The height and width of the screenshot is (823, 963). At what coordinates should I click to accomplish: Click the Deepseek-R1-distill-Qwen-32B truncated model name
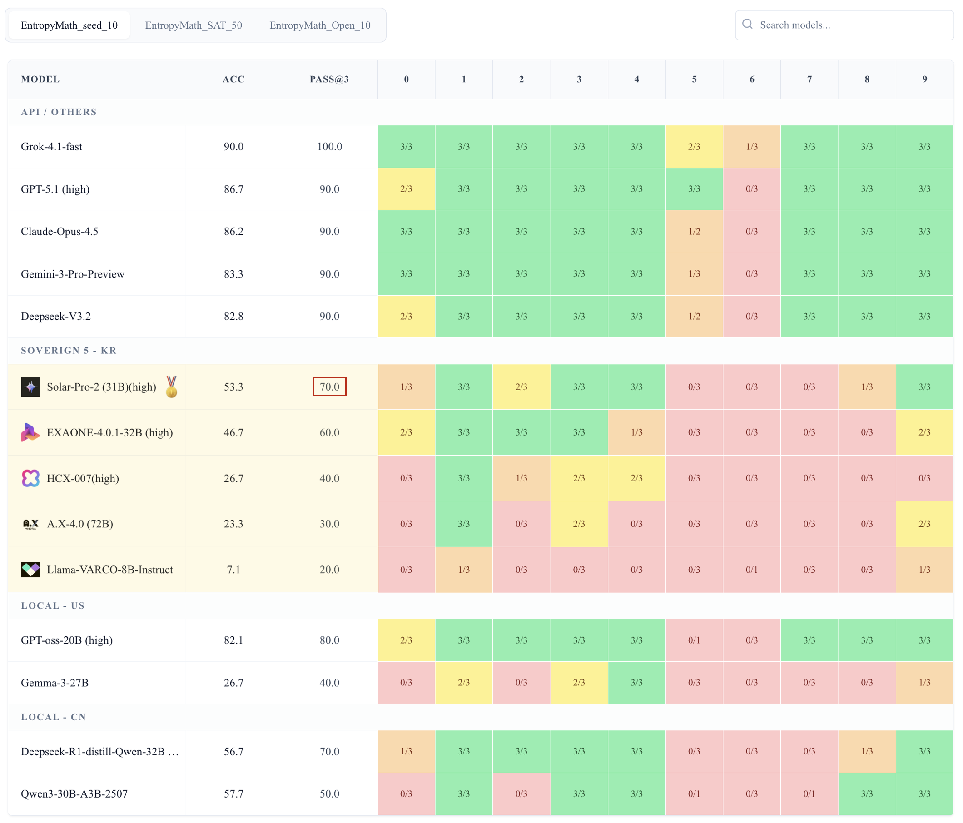(99, 751)
